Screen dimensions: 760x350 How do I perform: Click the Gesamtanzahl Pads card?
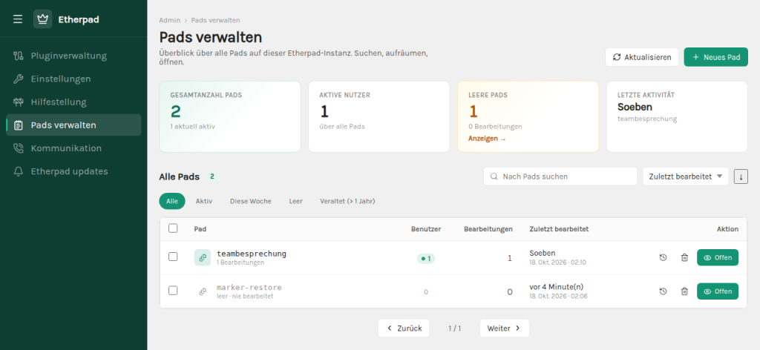tap(230, 116)
